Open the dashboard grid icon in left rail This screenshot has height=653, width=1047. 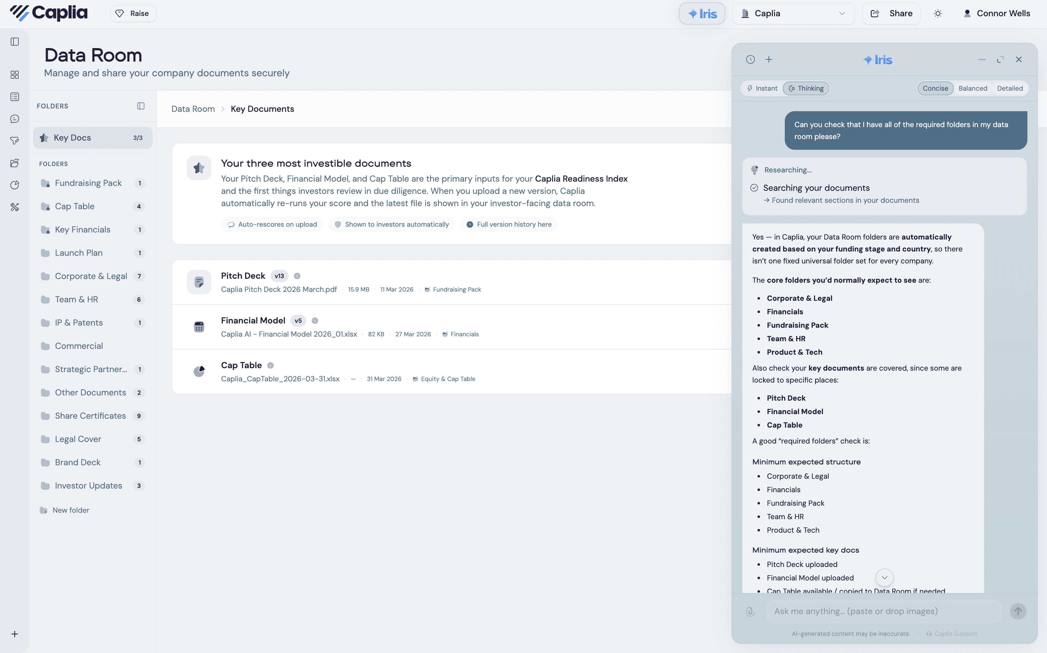(x=15, y=75)
